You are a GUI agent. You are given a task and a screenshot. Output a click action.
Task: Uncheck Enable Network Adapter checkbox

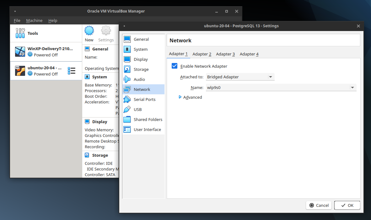(x=175, y=66)
